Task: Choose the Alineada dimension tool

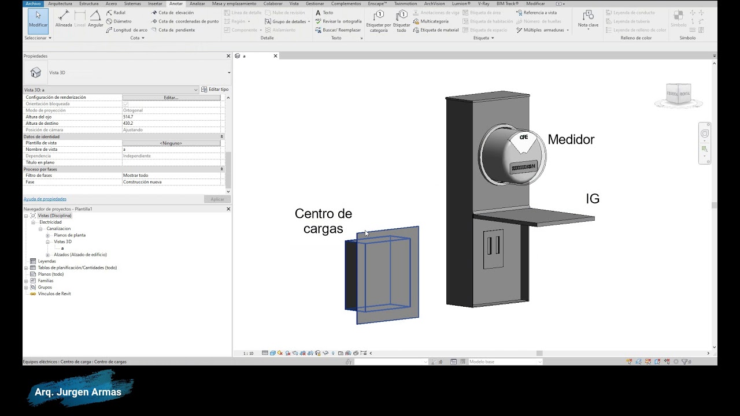Action: [x=64, y=19]
